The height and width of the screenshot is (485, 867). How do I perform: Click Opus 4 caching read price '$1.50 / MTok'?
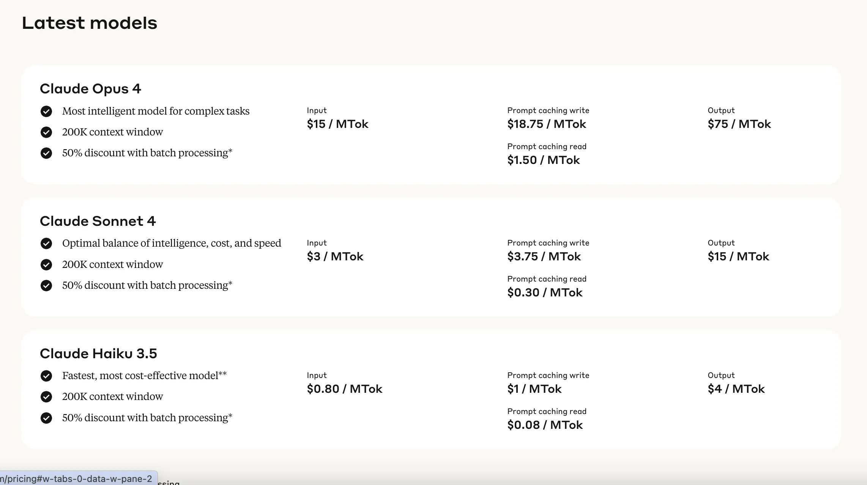click(x=544, y=160)
